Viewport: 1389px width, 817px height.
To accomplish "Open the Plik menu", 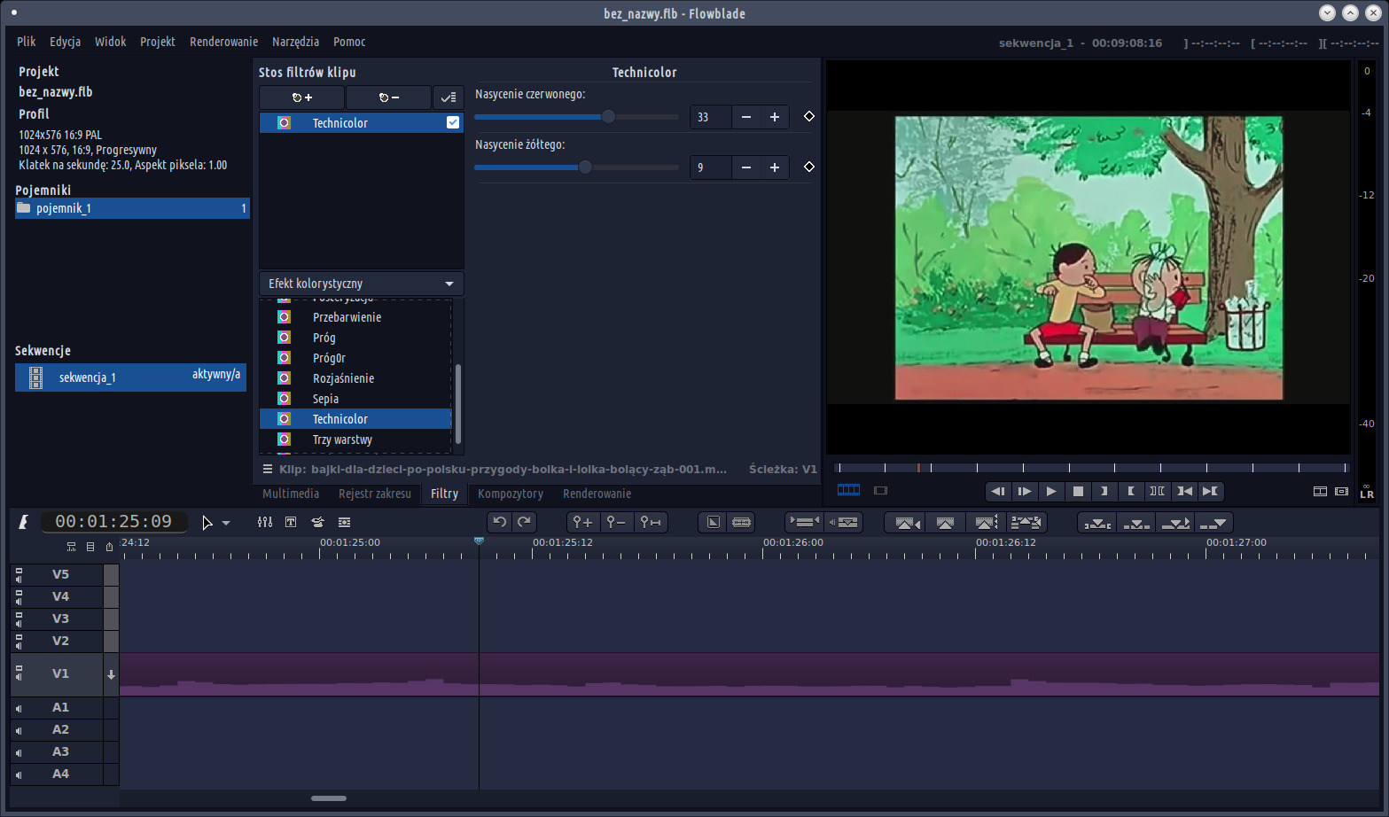I will pos(27,42).
